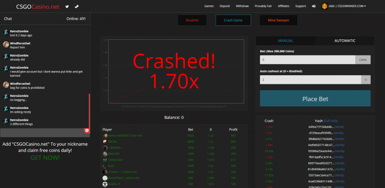Expand the olde | CSGOWINNER.COM account dropdown
This screenshot has width=385, height=188.
coord(347,6)
